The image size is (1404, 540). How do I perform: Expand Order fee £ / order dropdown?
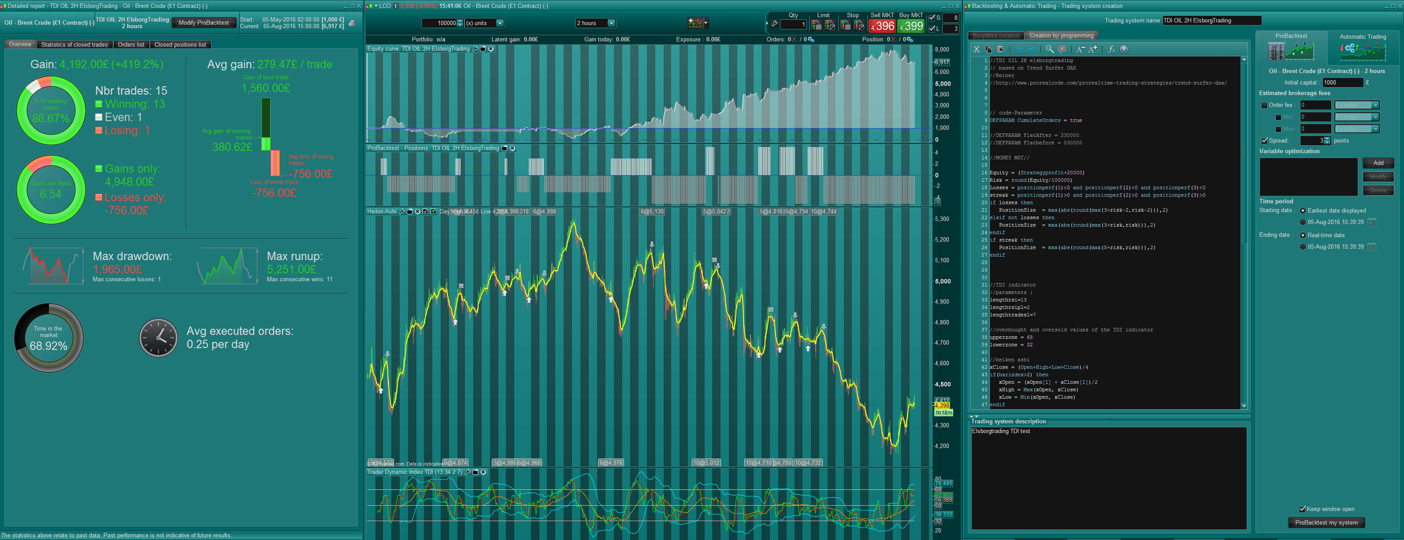(x=1375, y=105)
